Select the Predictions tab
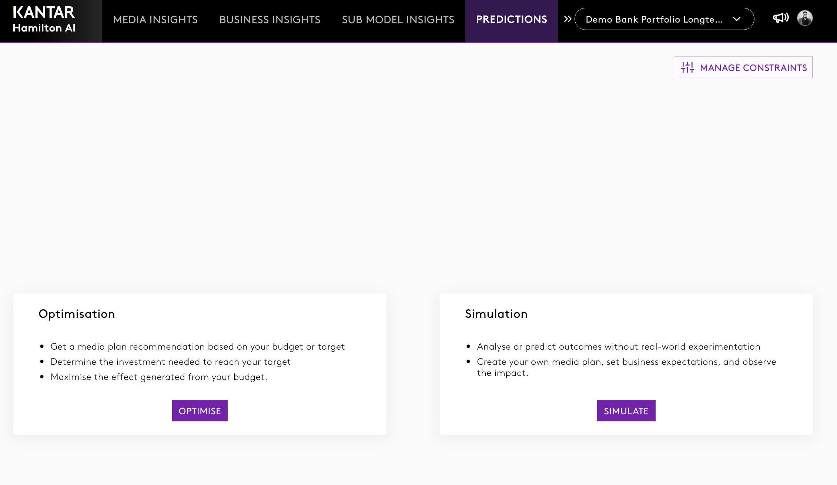This screenshot has height=485, width=837. point(511,20)
